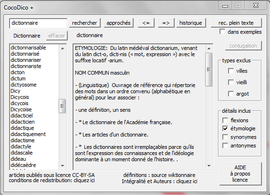Image resolution: width=270 pixels, height=195 pixels.
Task: Click the ETYMOLOGIE text in definition
Action: point(91,48)
